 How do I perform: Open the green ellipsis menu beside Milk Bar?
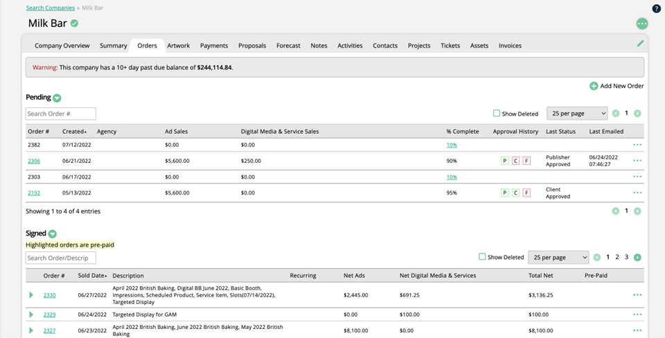(642, 24)
